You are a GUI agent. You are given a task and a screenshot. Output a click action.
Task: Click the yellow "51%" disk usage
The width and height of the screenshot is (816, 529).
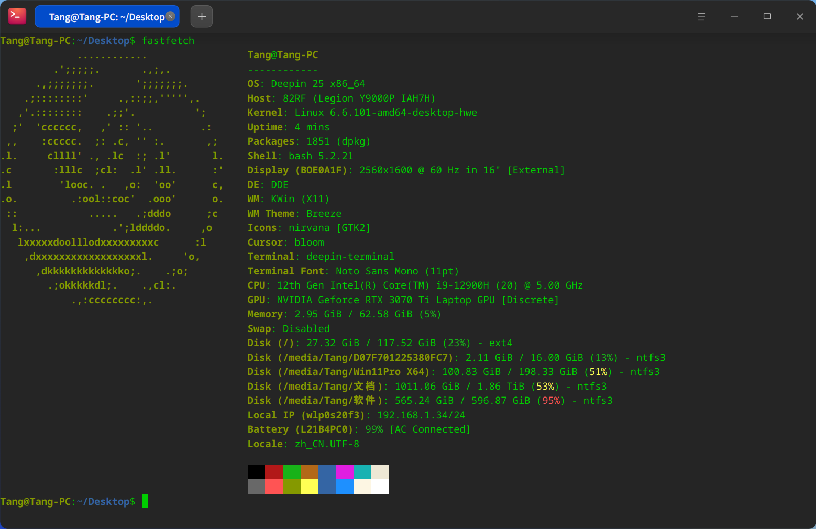598,372
